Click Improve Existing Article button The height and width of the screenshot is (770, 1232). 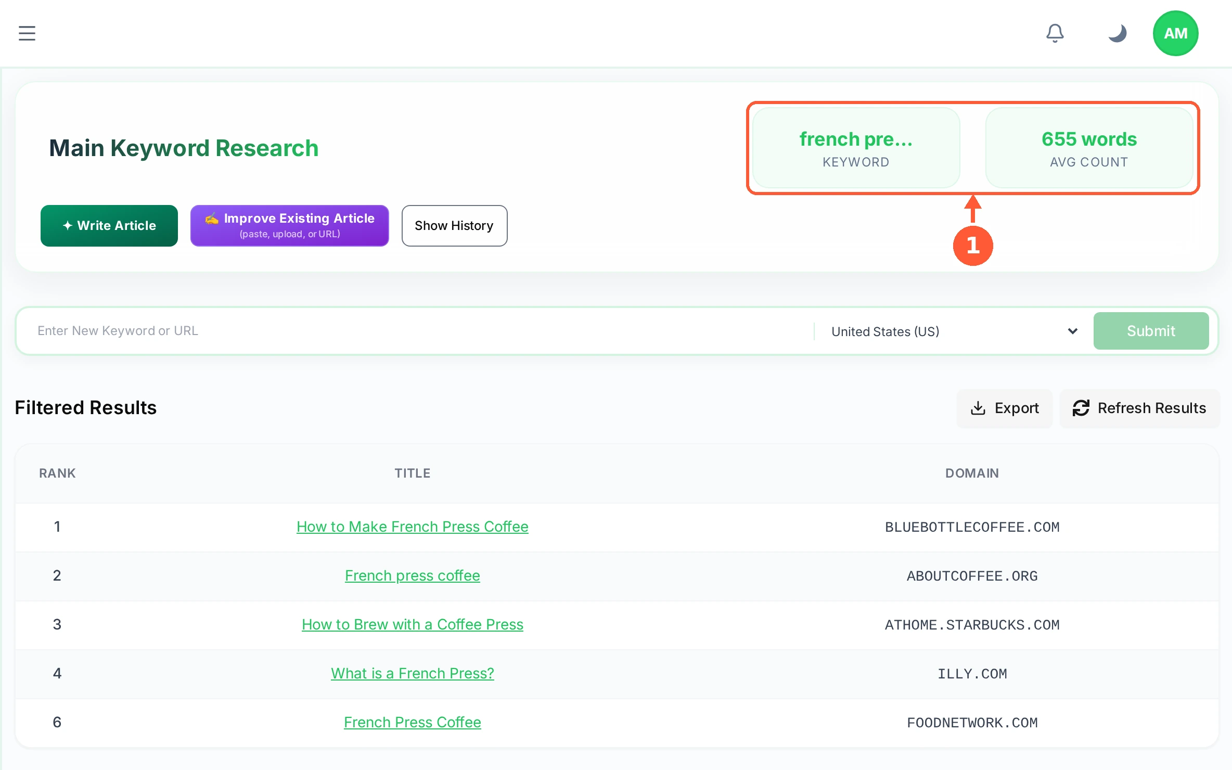click(x=289, y=225)
